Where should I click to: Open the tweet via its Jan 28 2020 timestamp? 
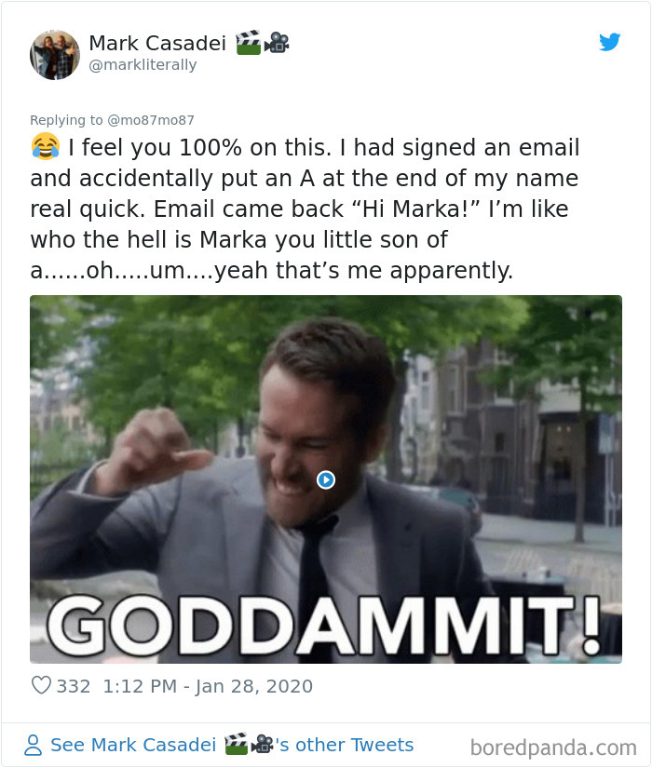click(x=210, y=687)
